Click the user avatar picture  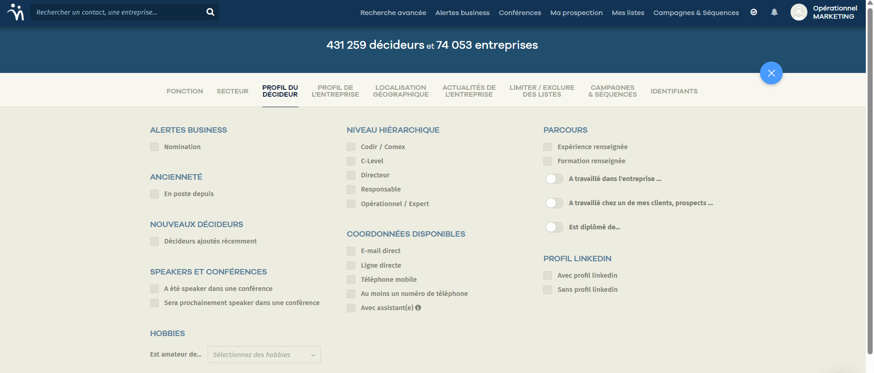click(799, 12)
